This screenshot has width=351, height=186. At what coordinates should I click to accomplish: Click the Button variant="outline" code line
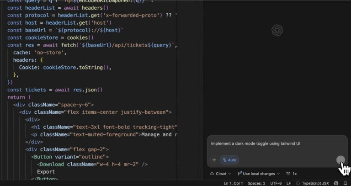[x=73, y=157]
